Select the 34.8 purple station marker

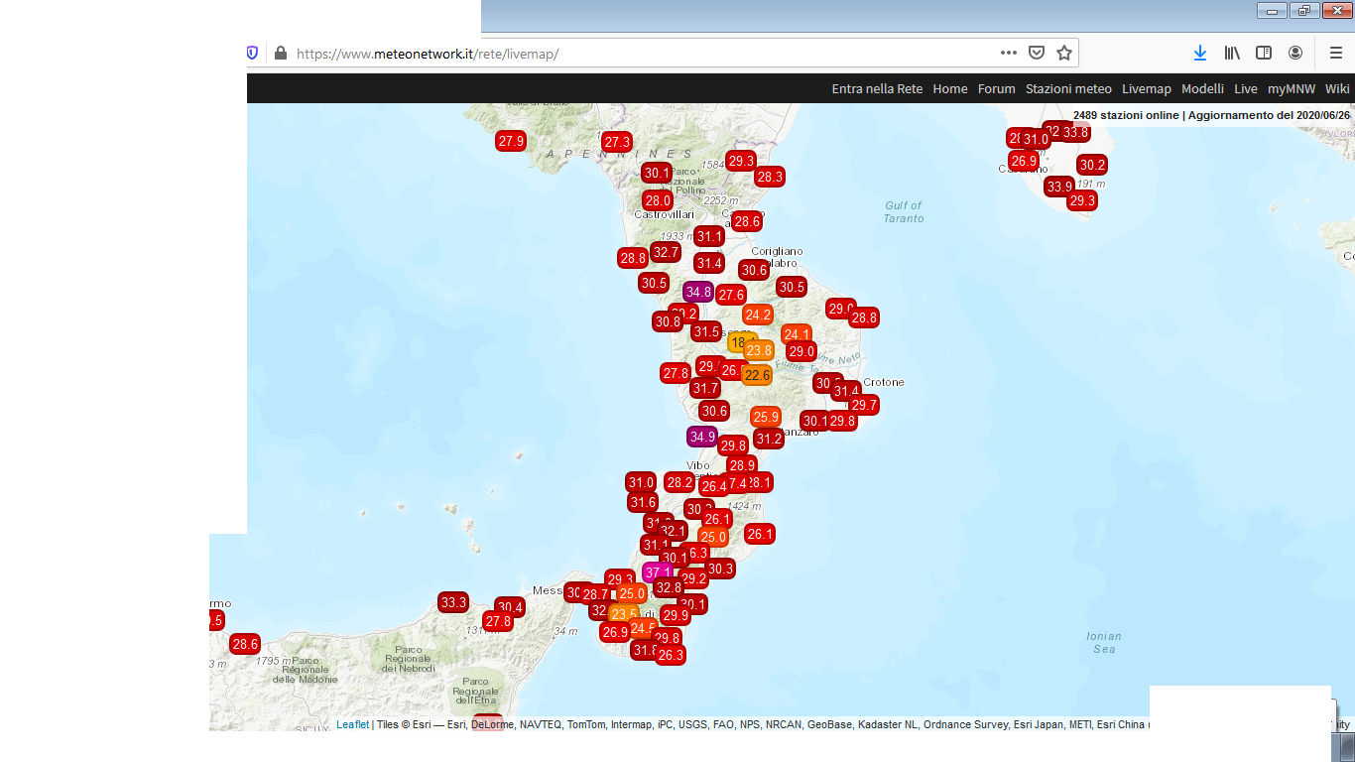point(698,292)
